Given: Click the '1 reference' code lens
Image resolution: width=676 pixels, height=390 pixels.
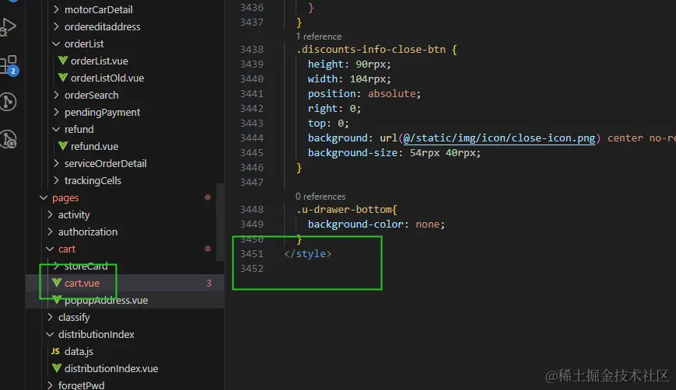Looking at the screenshot, I should point(319,37).
